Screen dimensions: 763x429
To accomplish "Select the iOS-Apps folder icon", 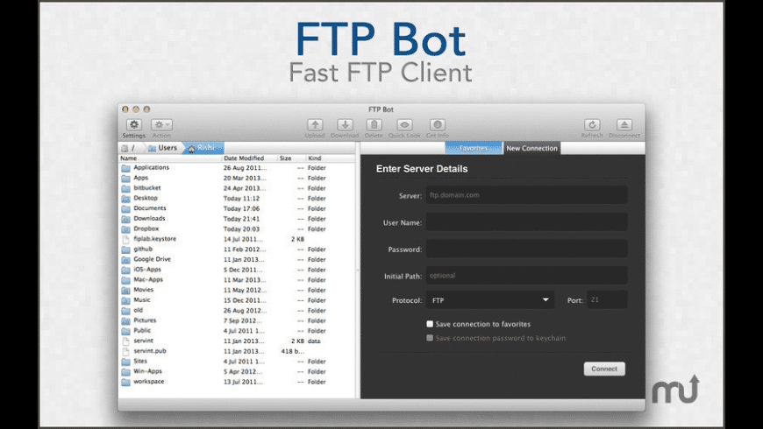I will (125, 271).
